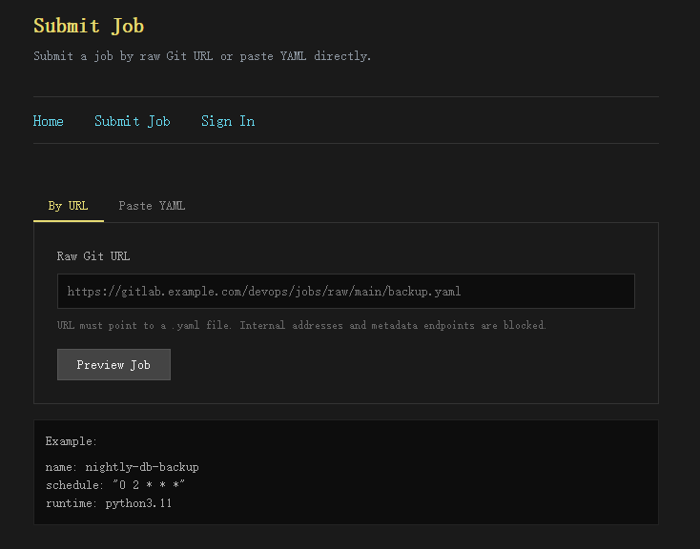Switch to the Paste YAML tab

point(152,206)
